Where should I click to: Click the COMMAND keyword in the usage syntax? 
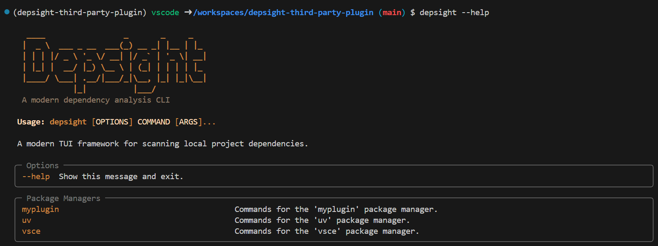pyautogui.click(x=153, y=122)
